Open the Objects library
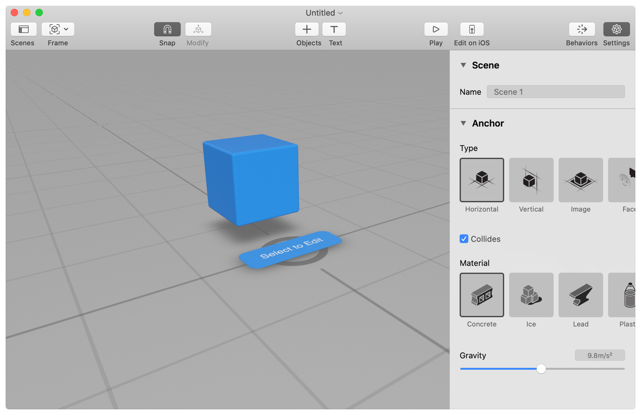The width and height of the screenshot is (641, 415). pos(307,29)
